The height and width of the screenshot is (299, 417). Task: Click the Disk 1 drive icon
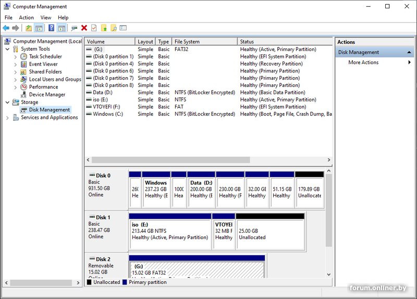tap(92, 217)
